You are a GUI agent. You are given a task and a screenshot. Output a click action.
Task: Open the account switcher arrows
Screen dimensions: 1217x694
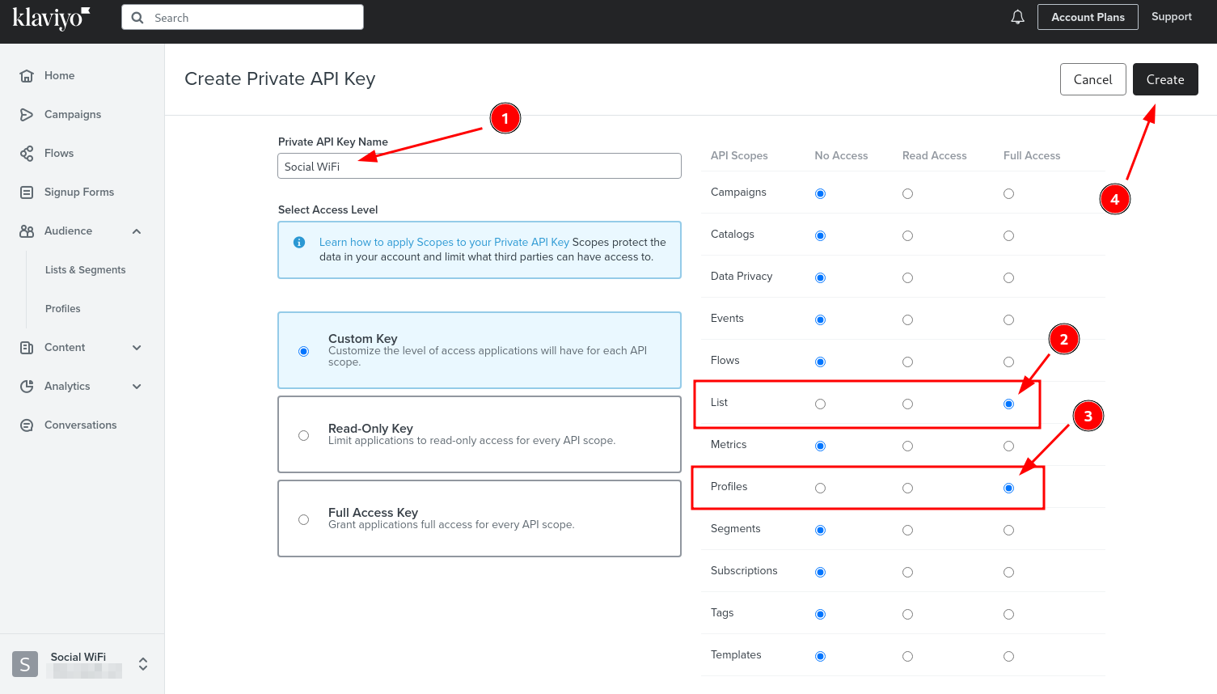pos(143,664)
